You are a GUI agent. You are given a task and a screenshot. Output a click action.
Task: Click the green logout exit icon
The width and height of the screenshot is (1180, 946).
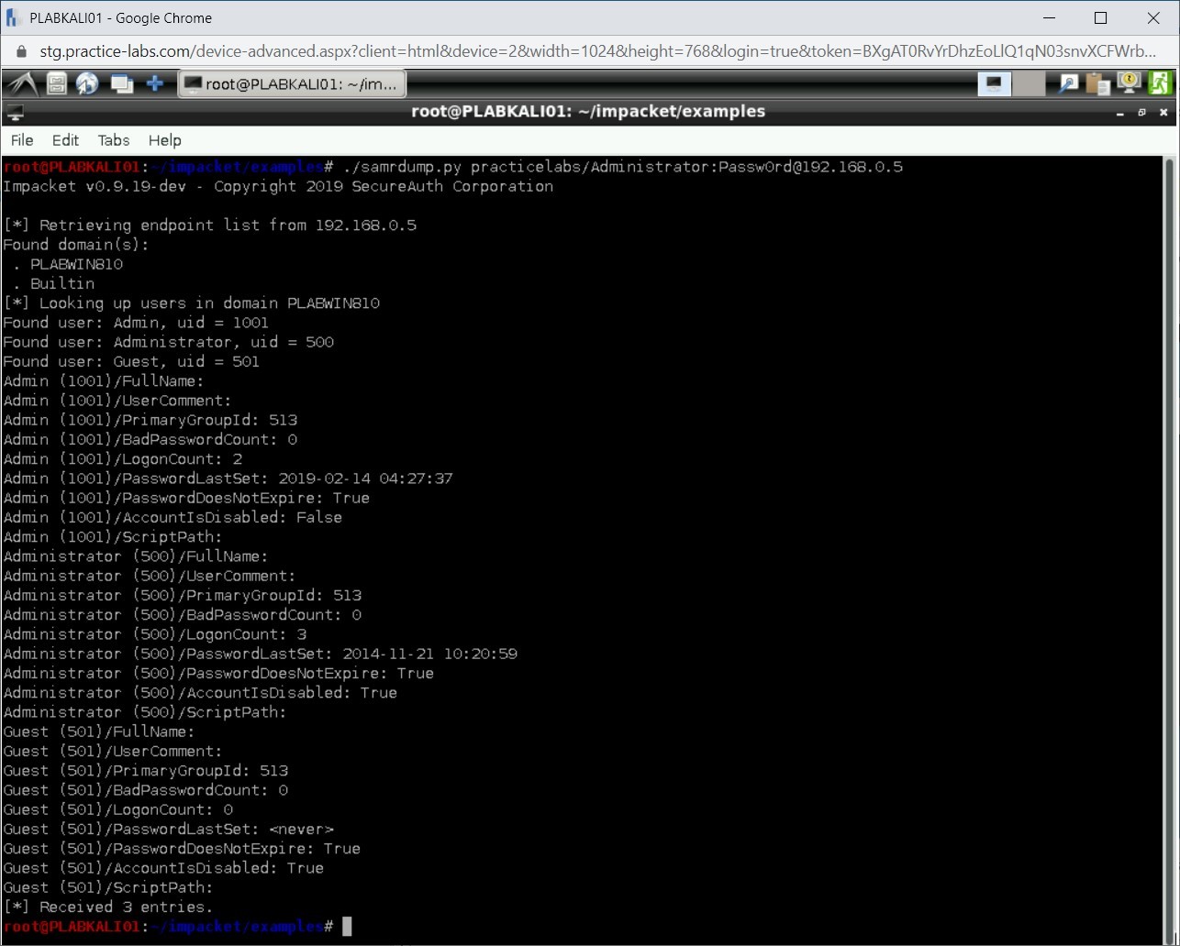(x=1160, y=83)
